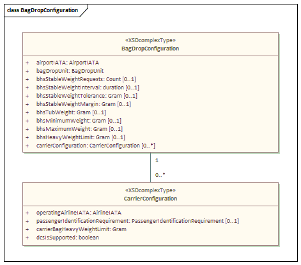Select the 0..* multiplicity label on connector
Screen dimensions: 301x265
[x=160, y=175]
